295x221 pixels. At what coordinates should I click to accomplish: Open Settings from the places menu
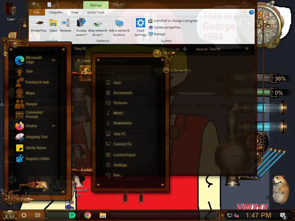click(x=116, y=165)
